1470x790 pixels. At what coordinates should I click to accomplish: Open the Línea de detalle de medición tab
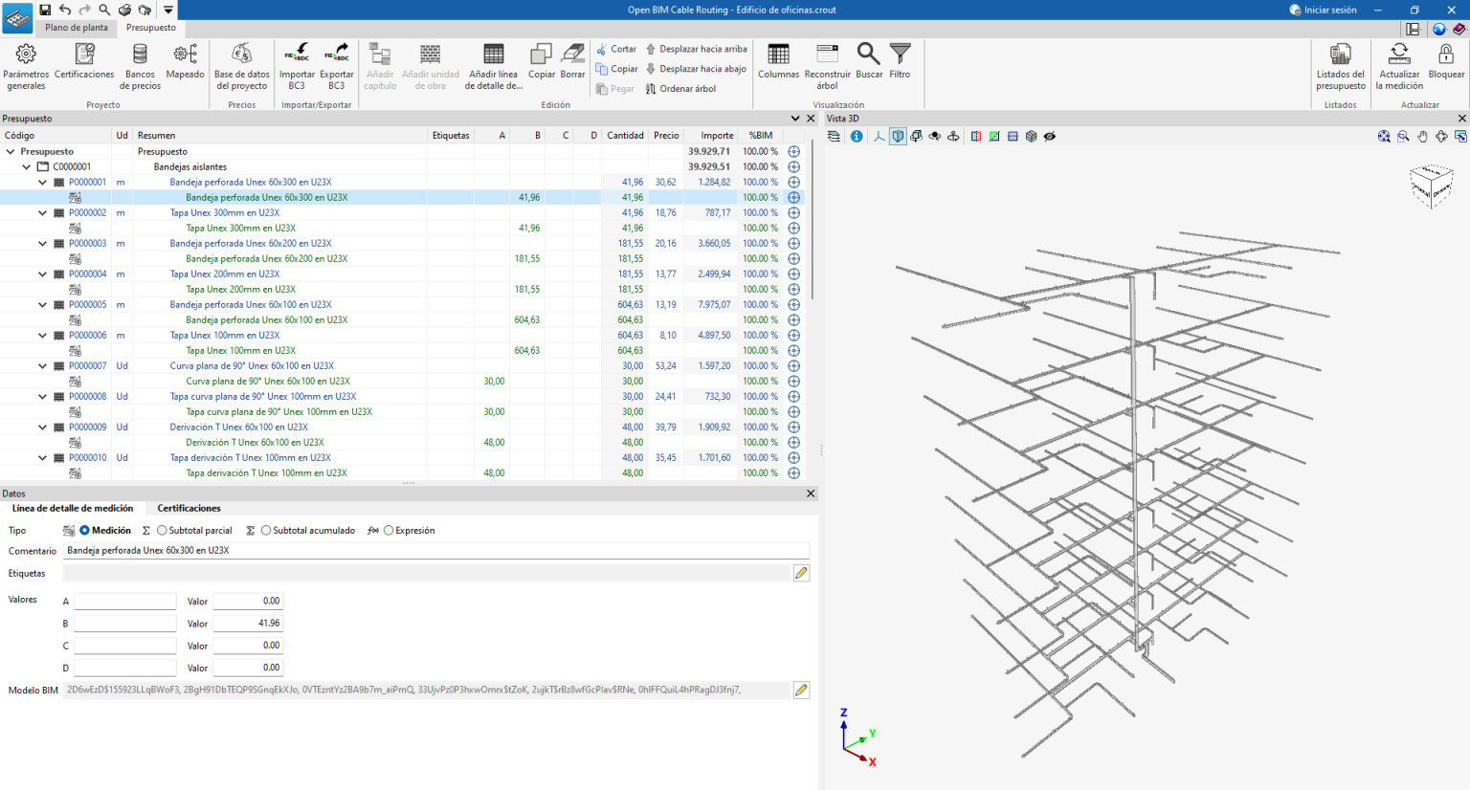pos(73,508)
